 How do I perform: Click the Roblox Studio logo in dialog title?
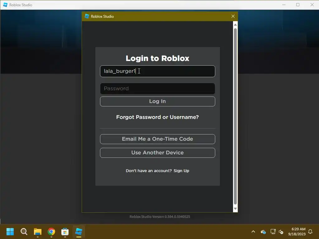[x=87, y=16]
